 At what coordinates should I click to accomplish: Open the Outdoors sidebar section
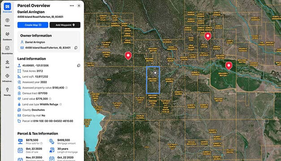point(7,36)
